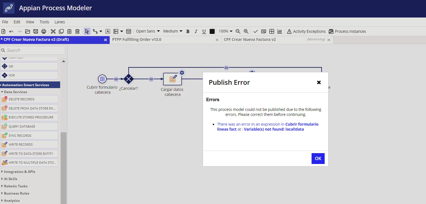
Task: Open the swimlane options dropdown arrow
Action: (x=122, y=31)
